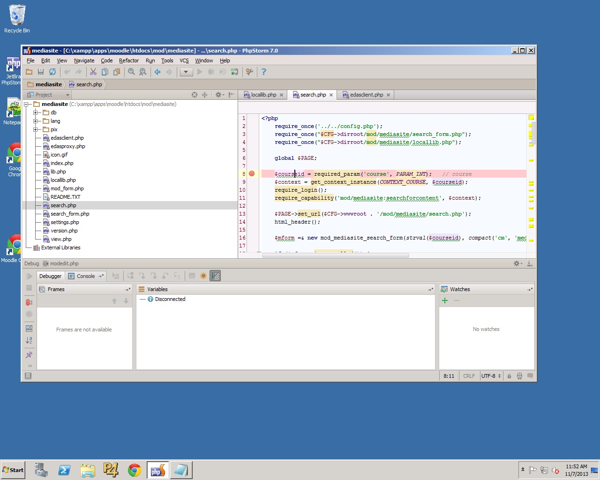Toggle the Sort values alphabetically button
This screenshot has height=480, width=600.
click(x=215, y=276)
